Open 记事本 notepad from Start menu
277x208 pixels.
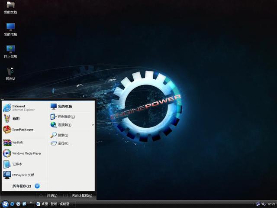tap(25, 164)
